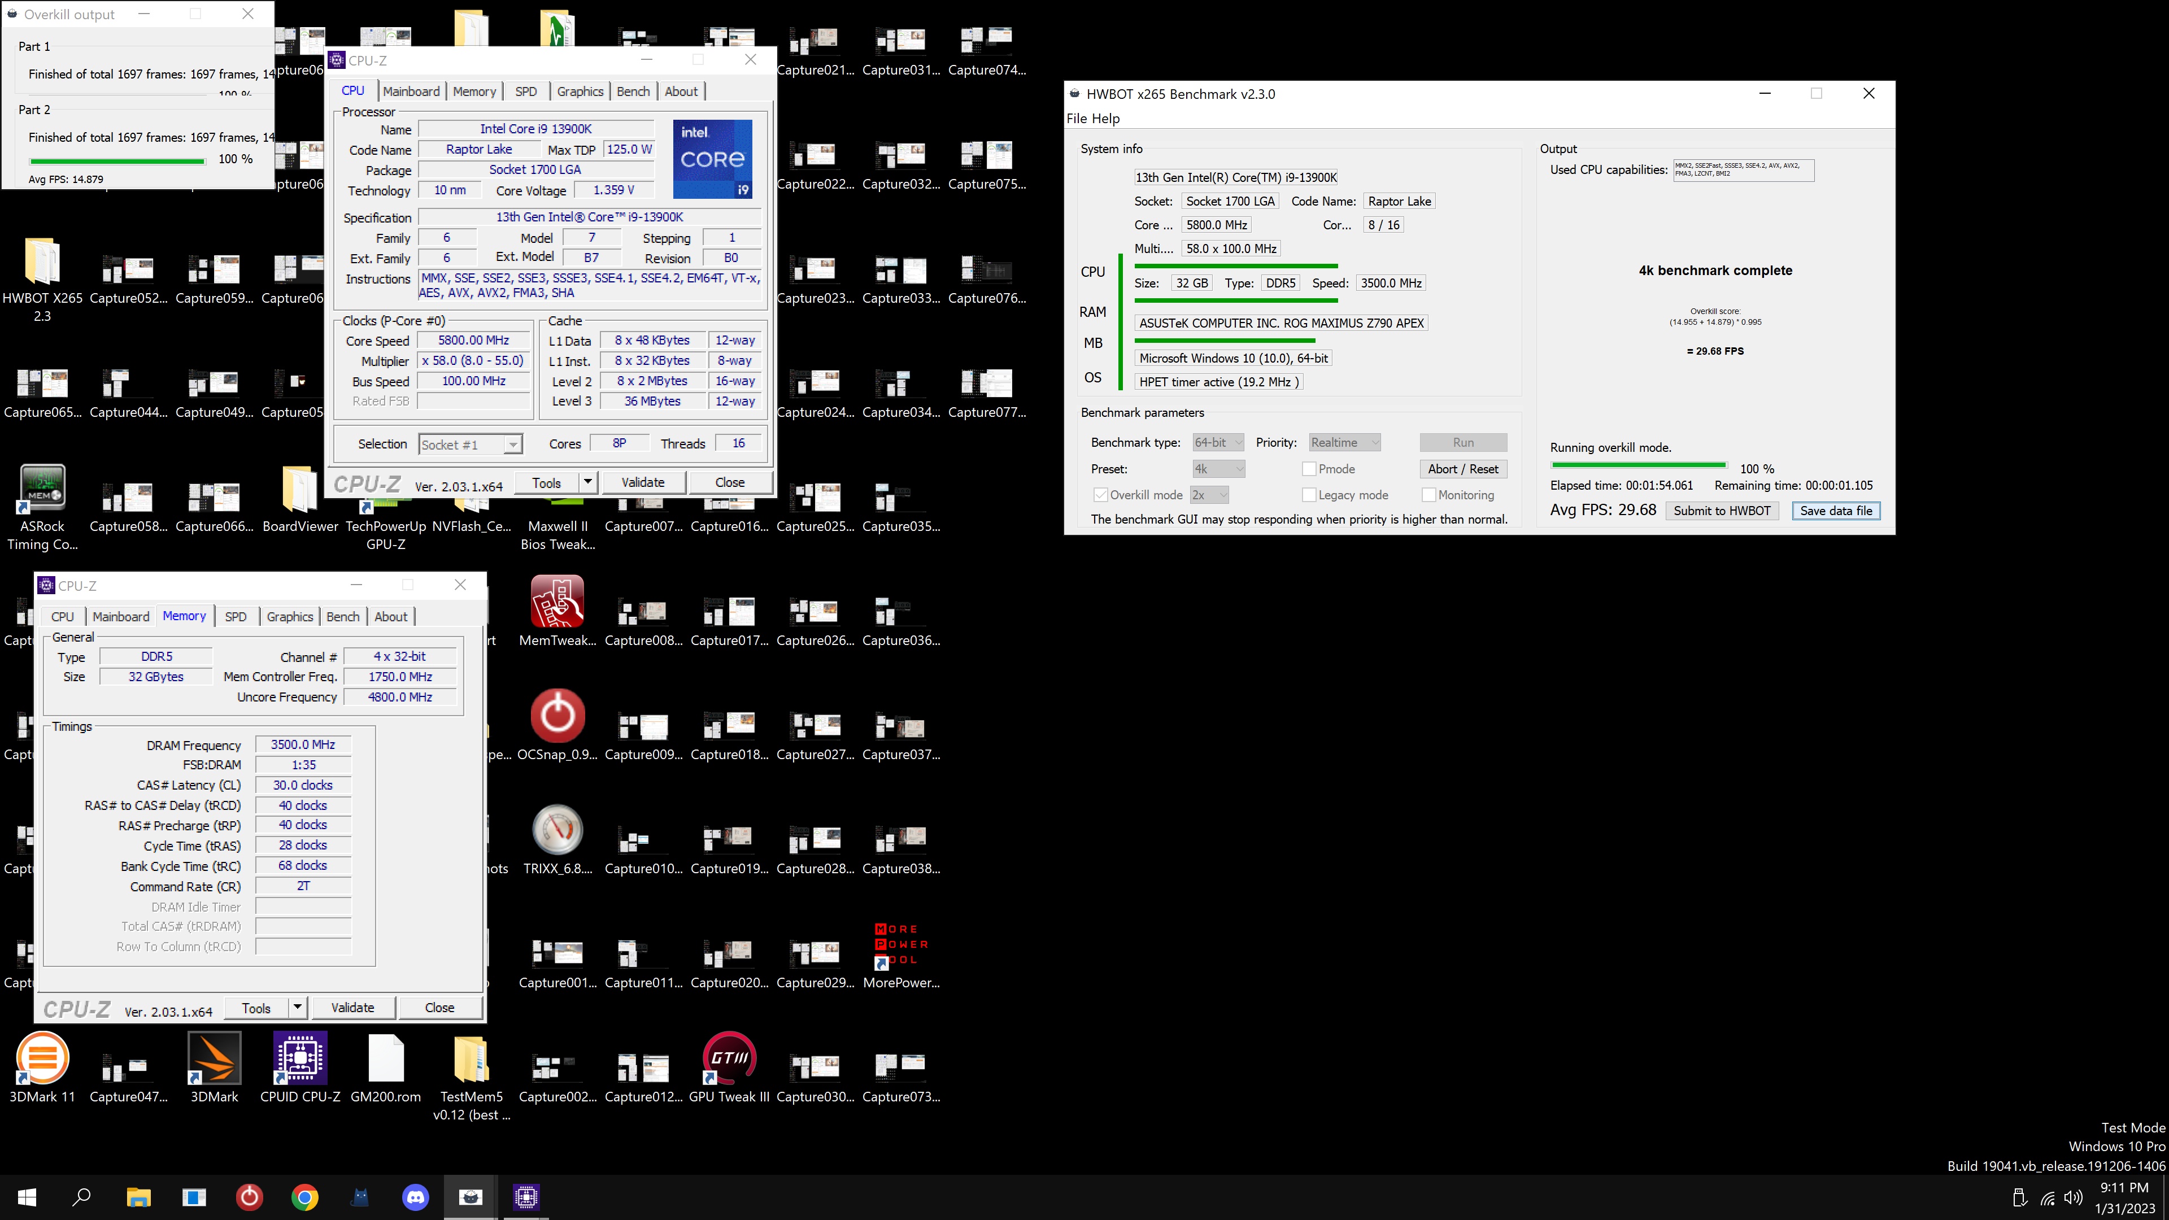Open the HWBOT X265 2.3 desktop folder
Screen dimensions: 2169x1220
pyautogui.click(x=42, y=280)
